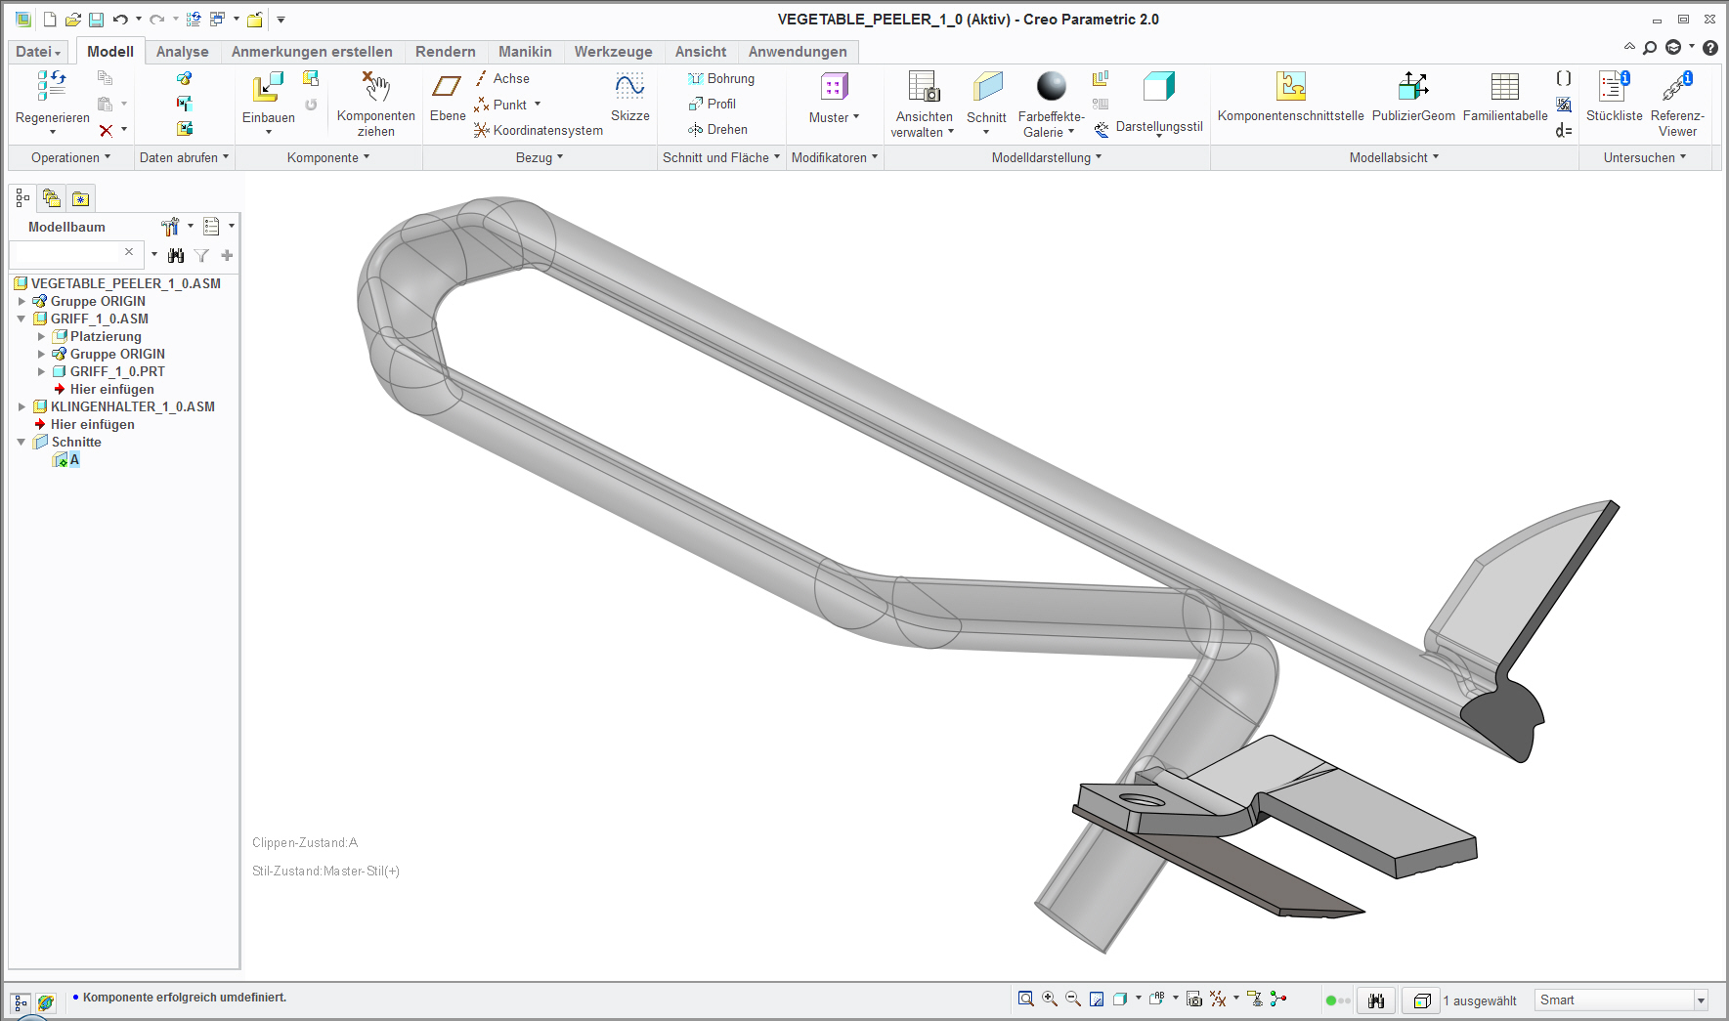Click the binoculars search button in status bar
The height and width of the screenshot is (1021, 1729).
click(1376, 1000)
